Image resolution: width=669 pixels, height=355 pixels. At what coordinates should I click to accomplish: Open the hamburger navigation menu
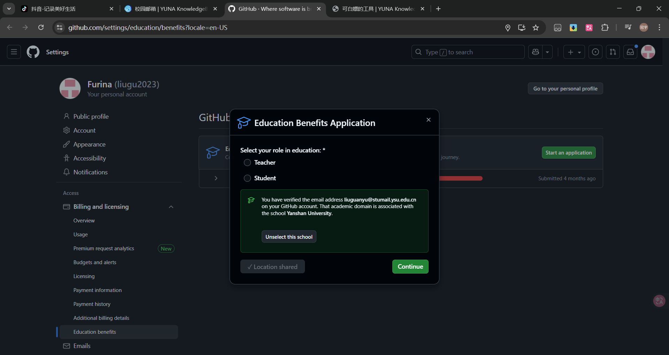click(14, 52)
